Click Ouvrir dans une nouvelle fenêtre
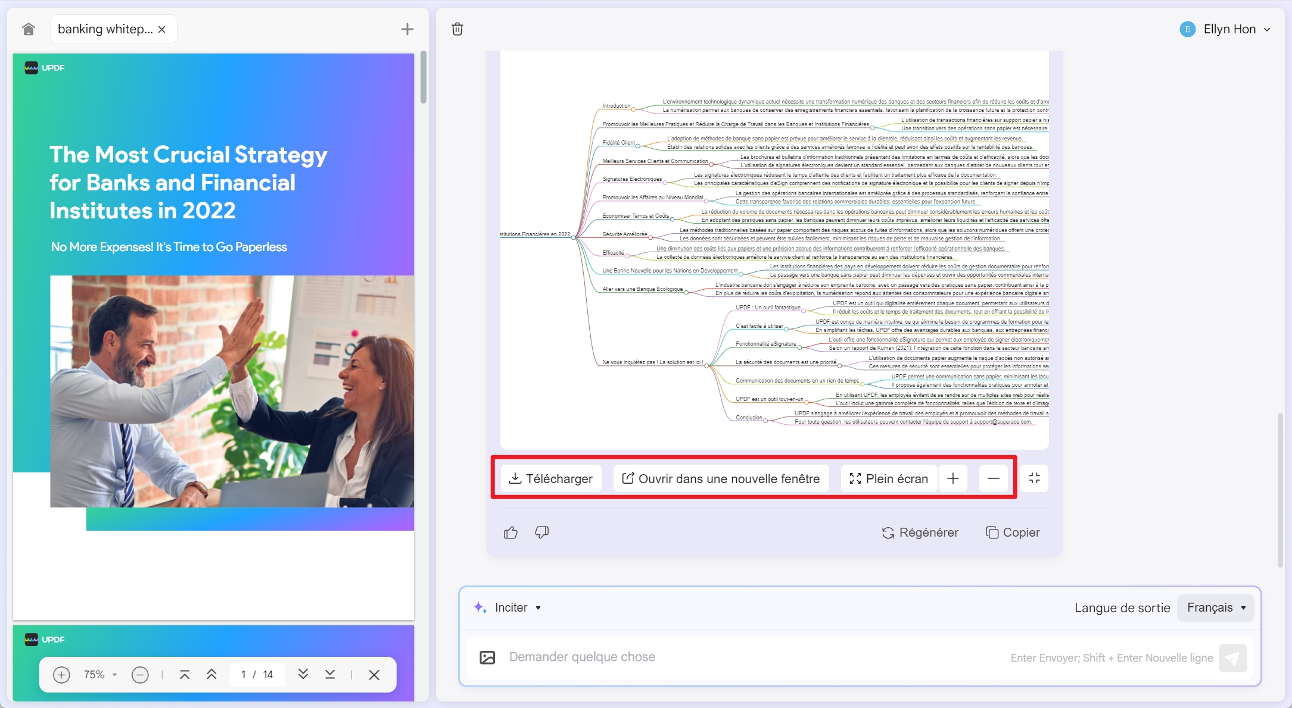 tap(721, 478)
